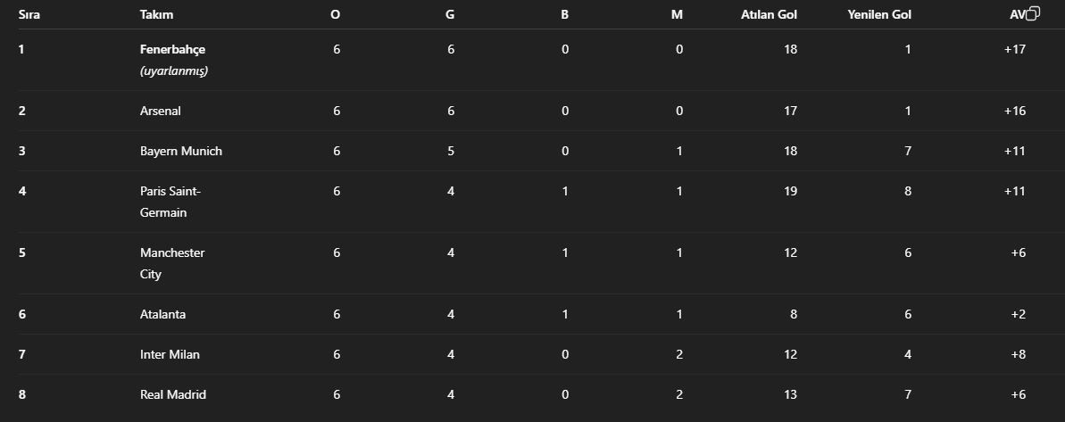1065x422 pixels.
Task: Select Atalanta's +2 goal difference
Action: (1018, 315)
